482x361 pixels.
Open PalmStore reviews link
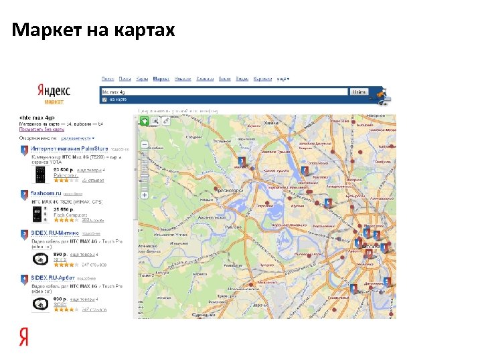click(x=93, y=180)
